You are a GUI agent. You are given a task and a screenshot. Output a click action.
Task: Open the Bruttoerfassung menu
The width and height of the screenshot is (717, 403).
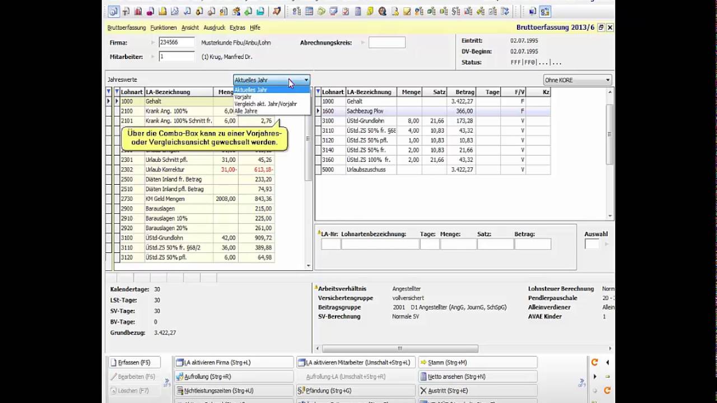(x=127, y=27)
